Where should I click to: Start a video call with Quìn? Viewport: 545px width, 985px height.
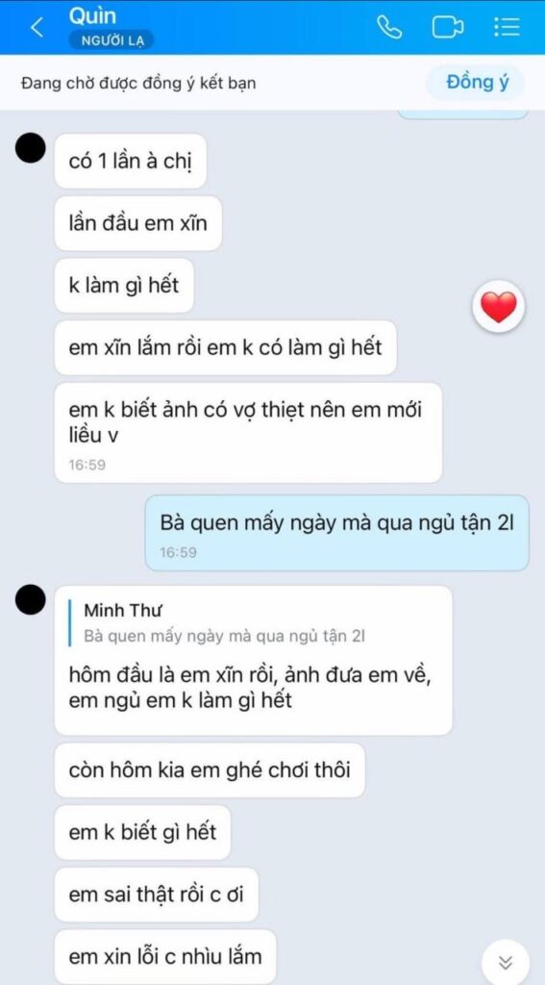point(448,28)
